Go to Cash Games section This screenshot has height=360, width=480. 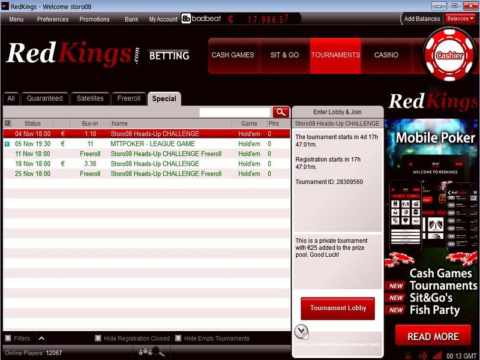pyautogui.click(x=233, y=55)
